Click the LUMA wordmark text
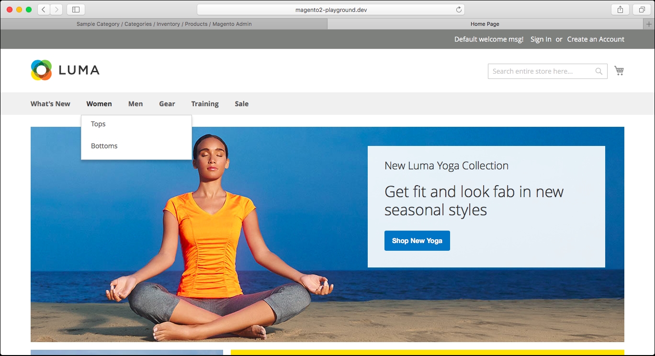The image size is (655, 356). click(79, 70)
